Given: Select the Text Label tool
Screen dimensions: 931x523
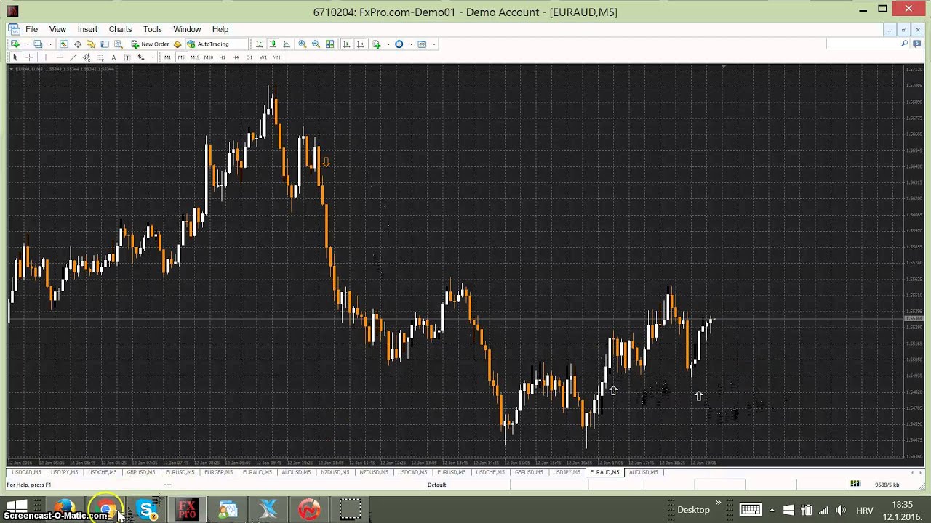Looking at the screenshot, I should pyautogui.click(x=127, y=57).
